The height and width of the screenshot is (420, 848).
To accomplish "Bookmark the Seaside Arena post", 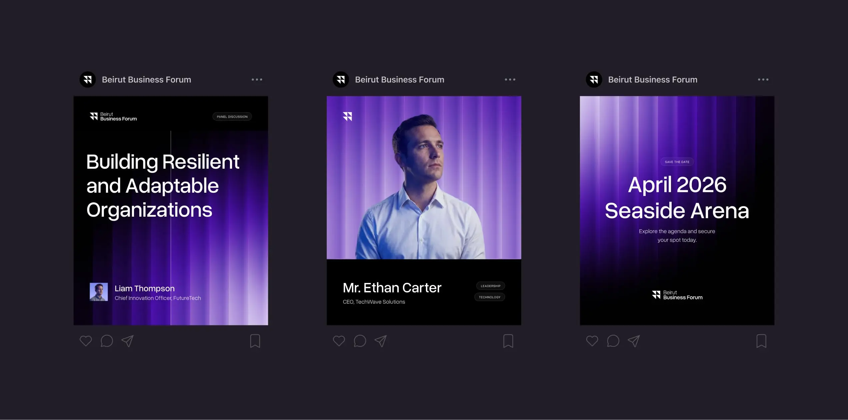I will tap(761, 341).
